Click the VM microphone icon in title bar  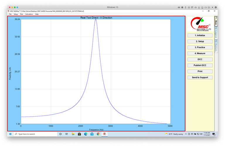tap(199, 7)
